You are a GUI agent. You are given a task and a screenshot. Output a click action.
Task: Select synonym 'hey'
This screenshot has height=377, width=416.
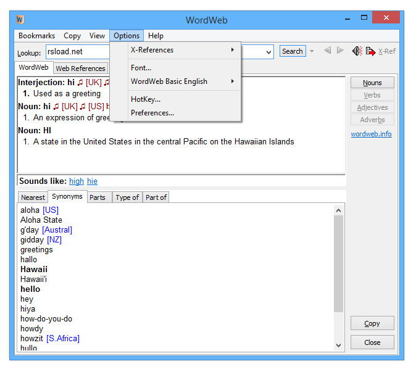tap(27, 299)
